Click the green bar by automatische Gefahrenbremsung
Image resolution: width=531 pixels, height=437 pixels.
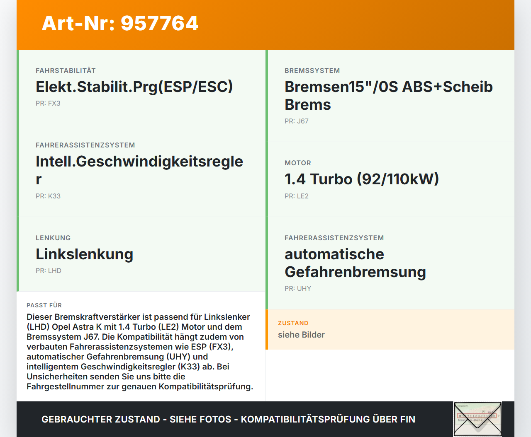tap(266, 263)
